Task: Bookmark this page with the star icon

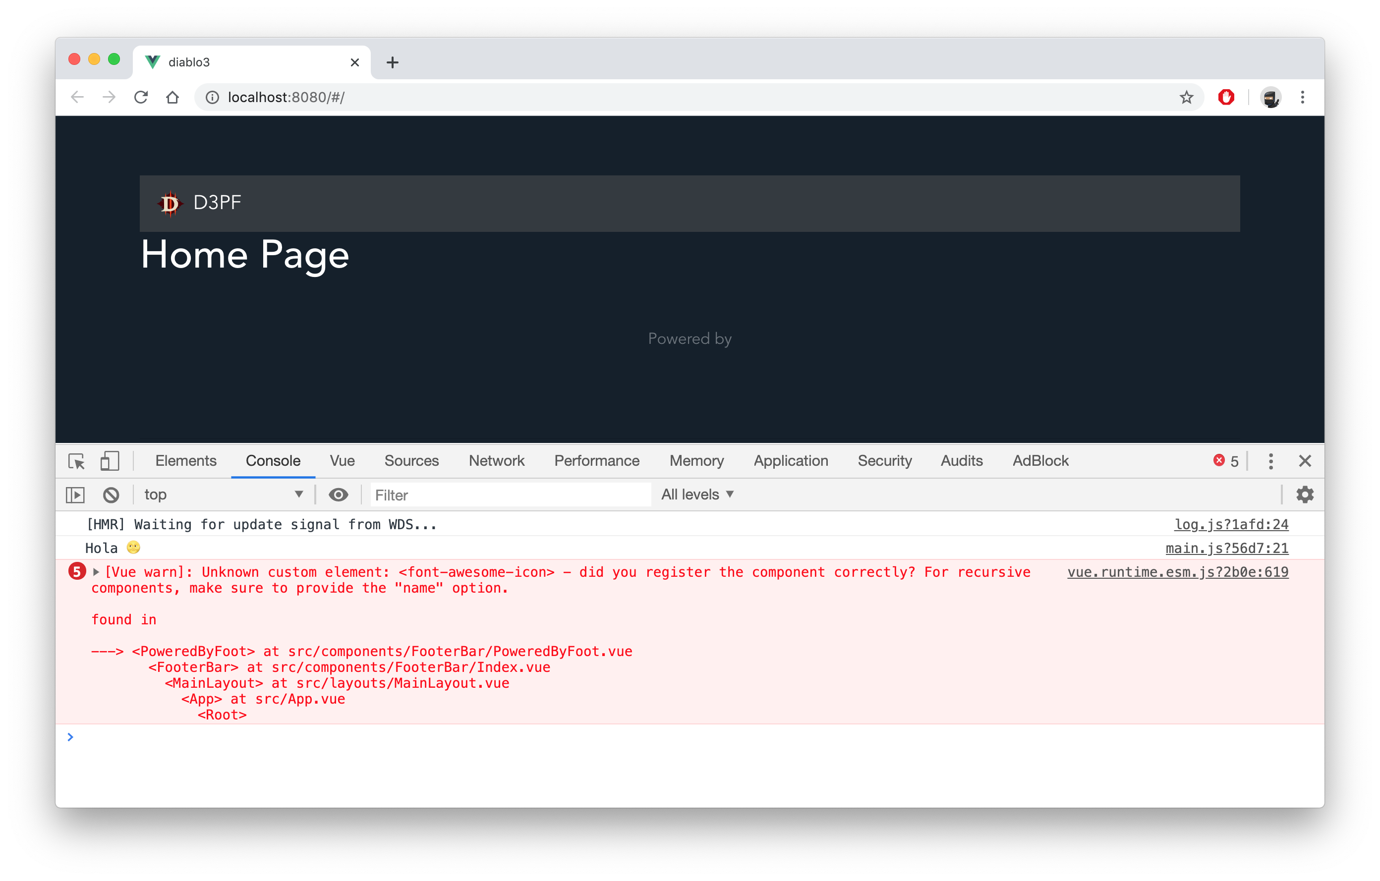Action: coord(1186,98)
